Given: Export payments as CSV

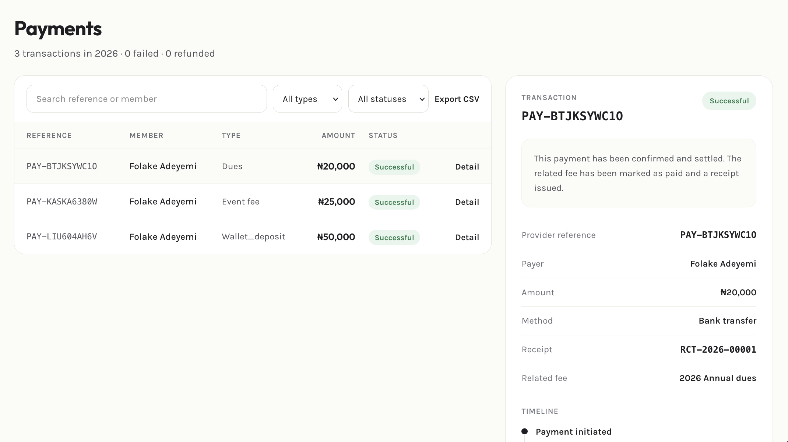Looking at the screenshot, I should click(457, 99).
